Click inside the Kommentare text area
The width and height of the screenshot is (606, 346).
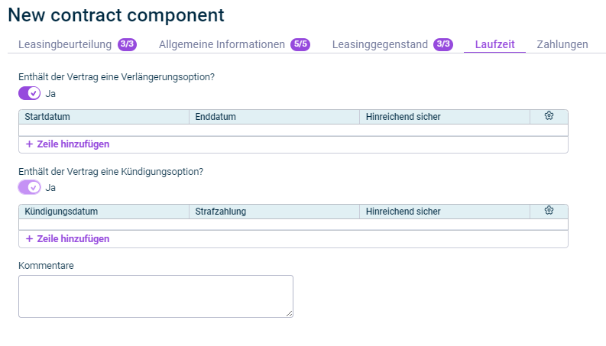tap(156, 296)
